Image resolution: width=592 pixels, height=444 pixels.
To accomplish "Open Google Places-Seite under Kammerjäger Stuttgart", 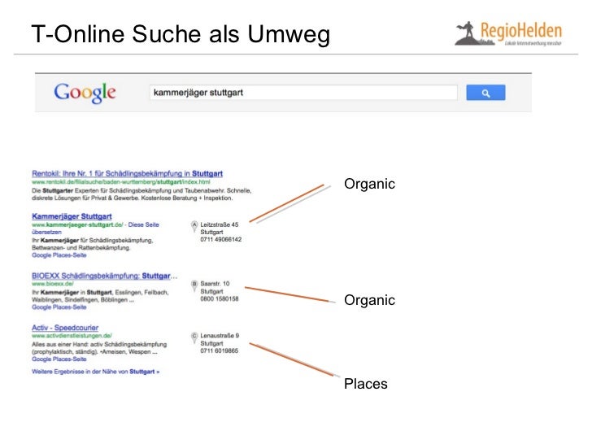I will [x=59, y=255].
